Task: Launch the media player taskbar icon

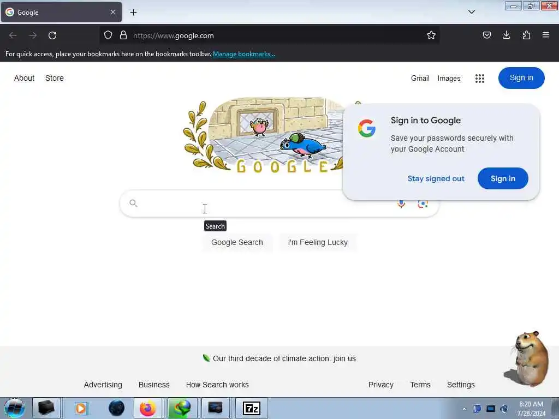Action: click(81, 408)
